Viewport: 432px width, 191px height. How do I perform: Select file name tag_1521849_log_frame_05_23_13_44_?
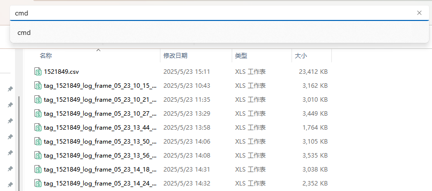click(100, 128)
